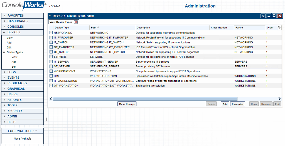Click the Delete button
Screen dimensions: 285x146
(211, 104)
